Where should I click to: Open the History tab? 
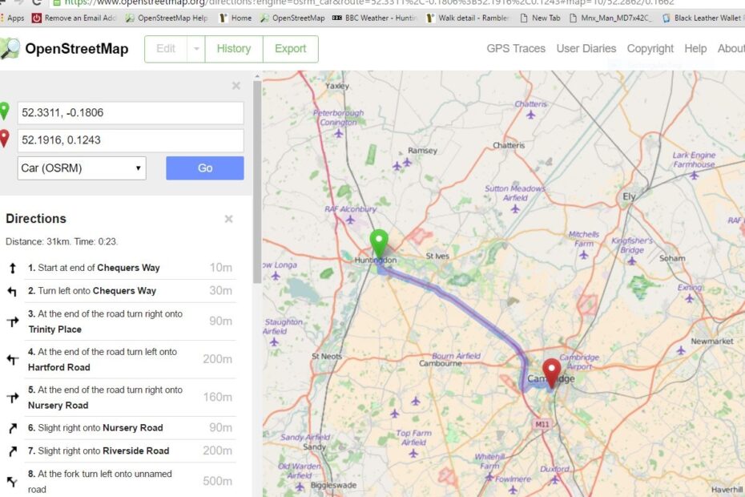coord(234,49)
